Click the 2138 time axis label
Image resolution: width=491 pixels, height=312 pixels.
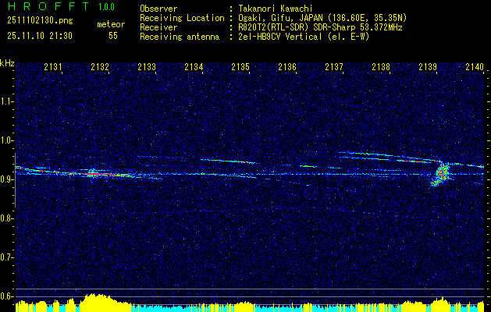tap(381, 66)
